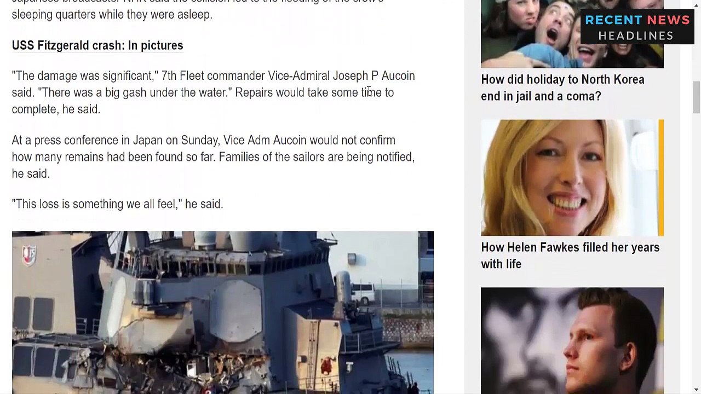Click the Recent News Headlines logo overlay

[x=637, y=27]
